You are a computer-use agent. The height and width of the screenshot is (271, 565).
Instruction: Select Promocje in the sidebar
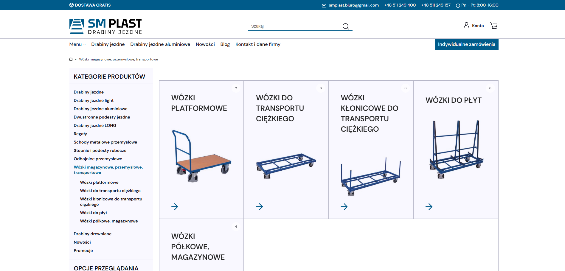tap(83, 250)
